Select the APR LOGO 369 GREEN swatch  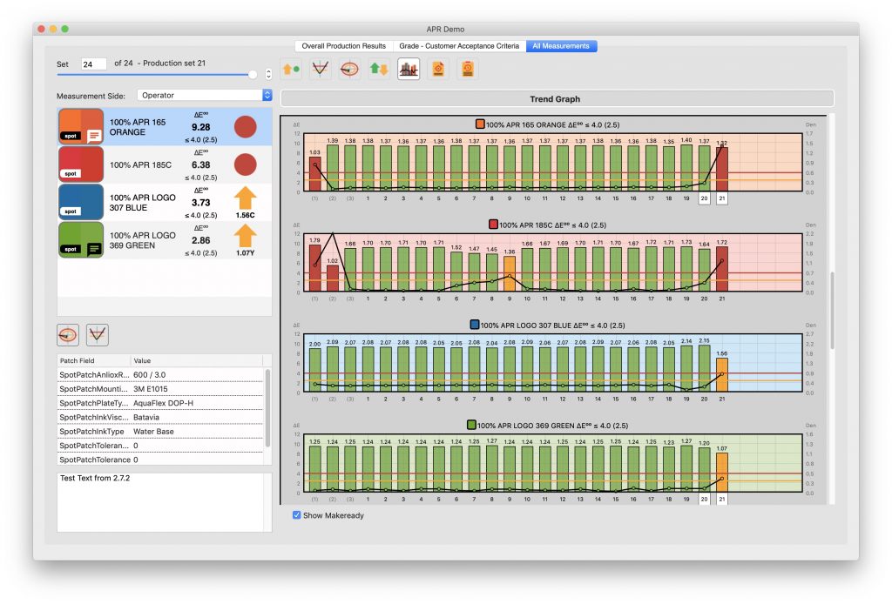[81, 239]
